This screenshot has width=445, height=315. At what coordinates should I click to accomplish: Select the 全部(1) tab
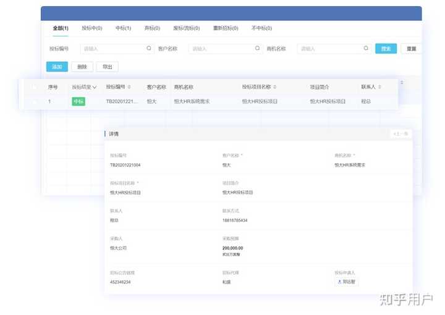pos(61,28)
